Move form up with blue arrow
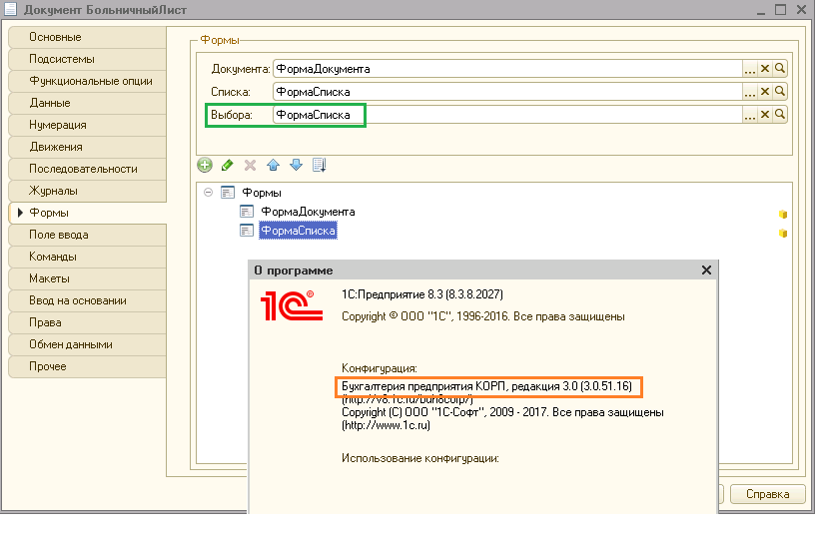820x541 pixels. [x=273, y=165]
